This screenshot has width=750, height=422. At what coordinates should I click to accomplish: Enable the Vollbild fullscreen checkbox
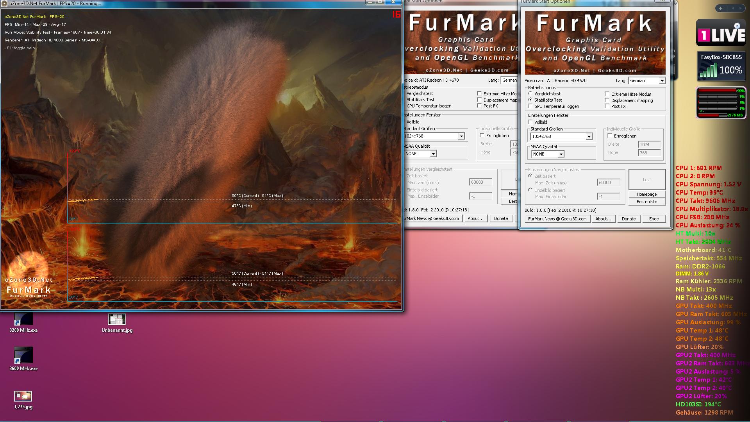coord(530,122)
